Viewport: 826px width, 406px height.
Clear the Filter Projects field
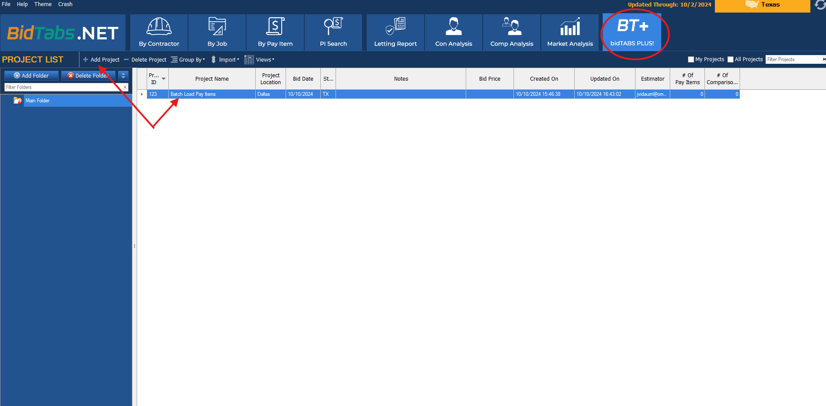824,59
